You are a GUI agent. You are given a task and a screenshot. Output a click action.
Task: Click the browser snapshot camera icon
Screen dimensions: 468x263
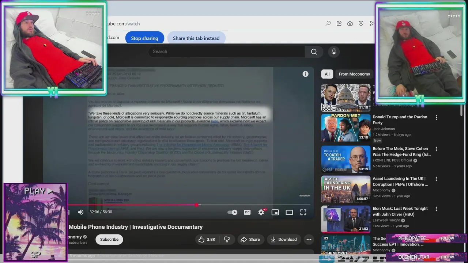click(x=350, y=23)
